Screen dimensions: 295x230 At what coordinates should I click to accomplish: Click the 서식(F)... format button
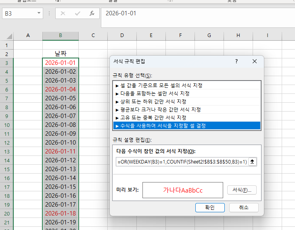242,190
